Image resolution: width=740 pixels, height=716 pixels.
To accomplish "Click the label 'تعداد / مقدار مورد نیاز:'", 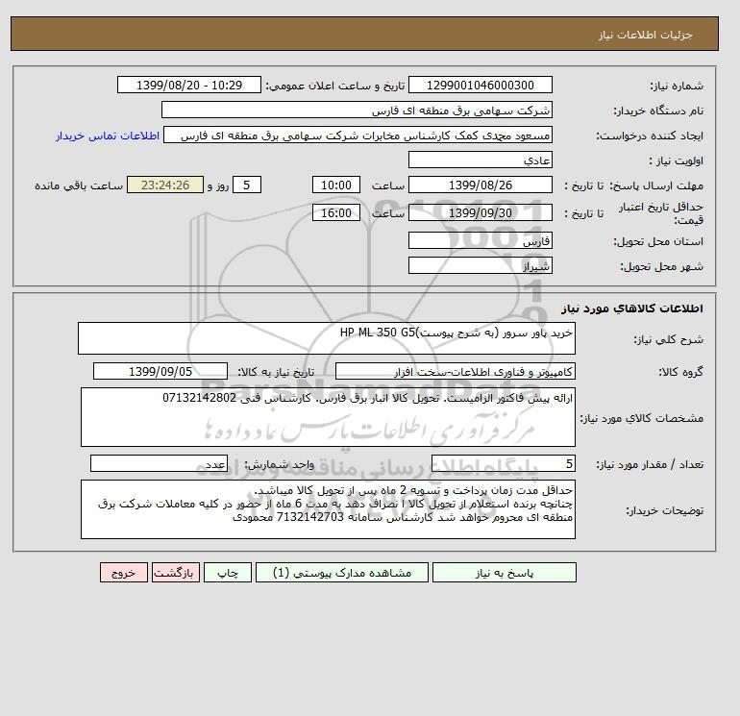I will coord(650,464).
